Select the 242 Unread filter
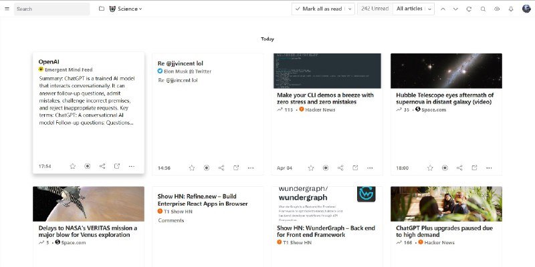This screenshot has width=535, height=267. (375, 9)
